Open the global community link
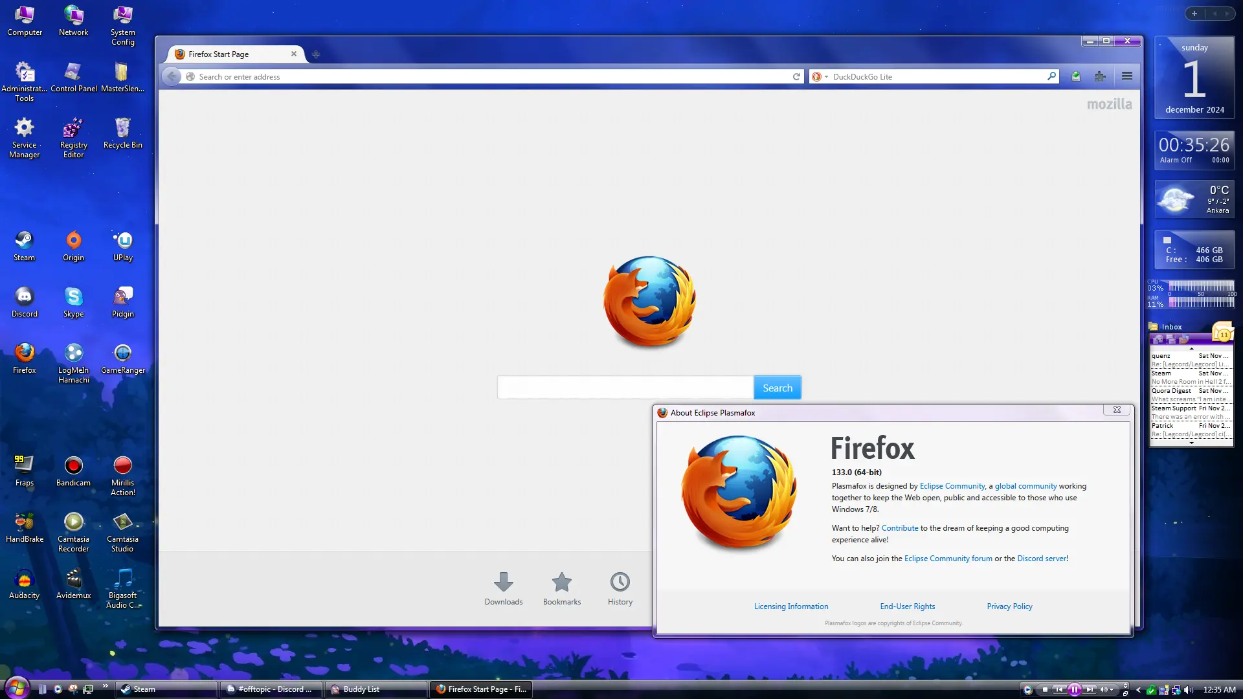This screenshot has height=699, width=1243. [x=1025, y=486]
